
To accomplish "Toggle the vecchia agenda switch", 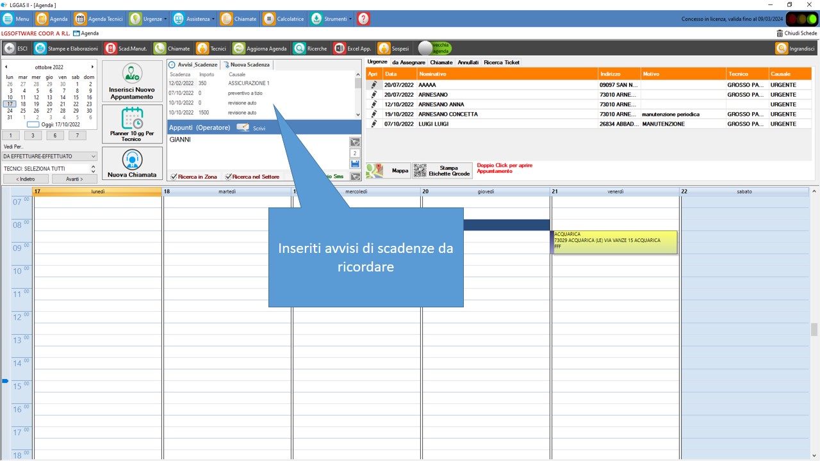I will tap(434, 48).
